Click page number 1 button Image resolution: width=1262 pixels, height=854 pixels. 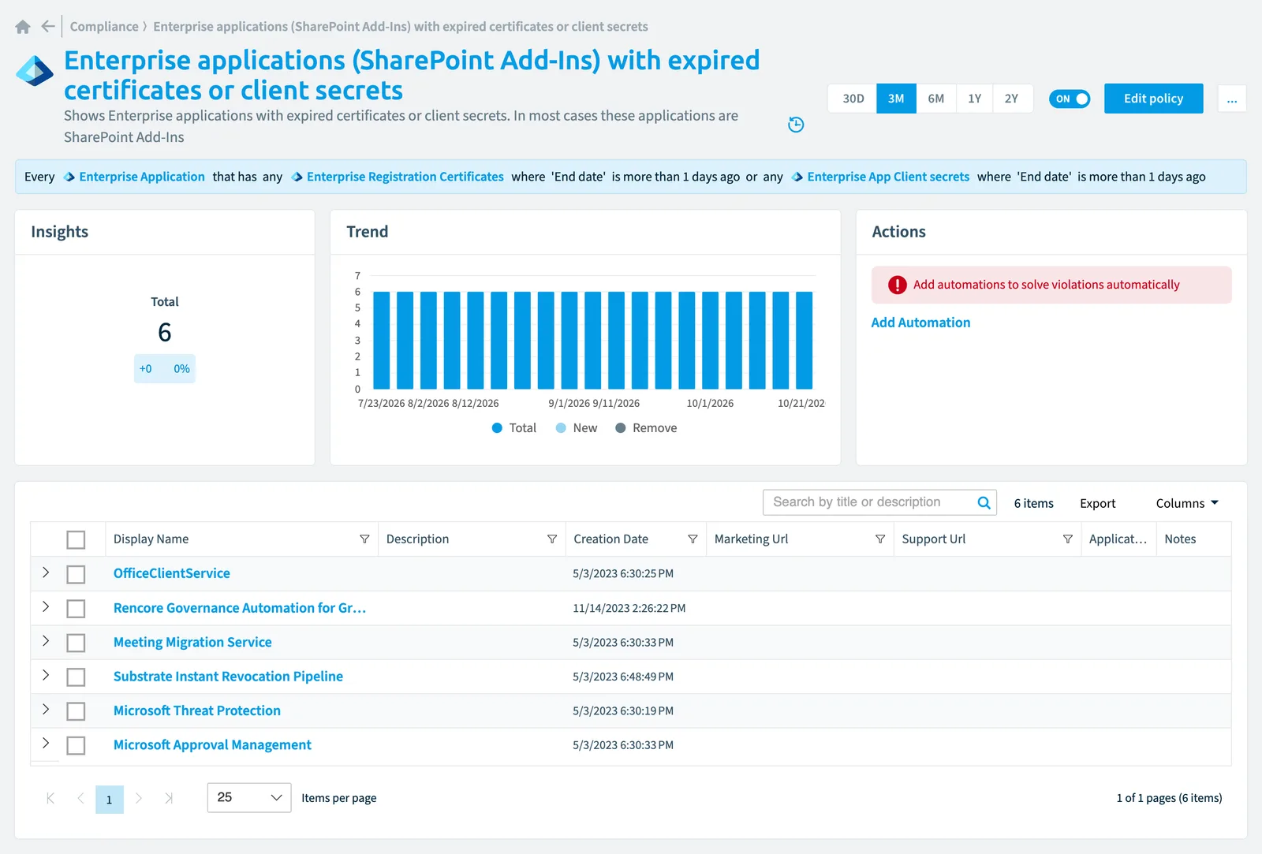[110, 800]
